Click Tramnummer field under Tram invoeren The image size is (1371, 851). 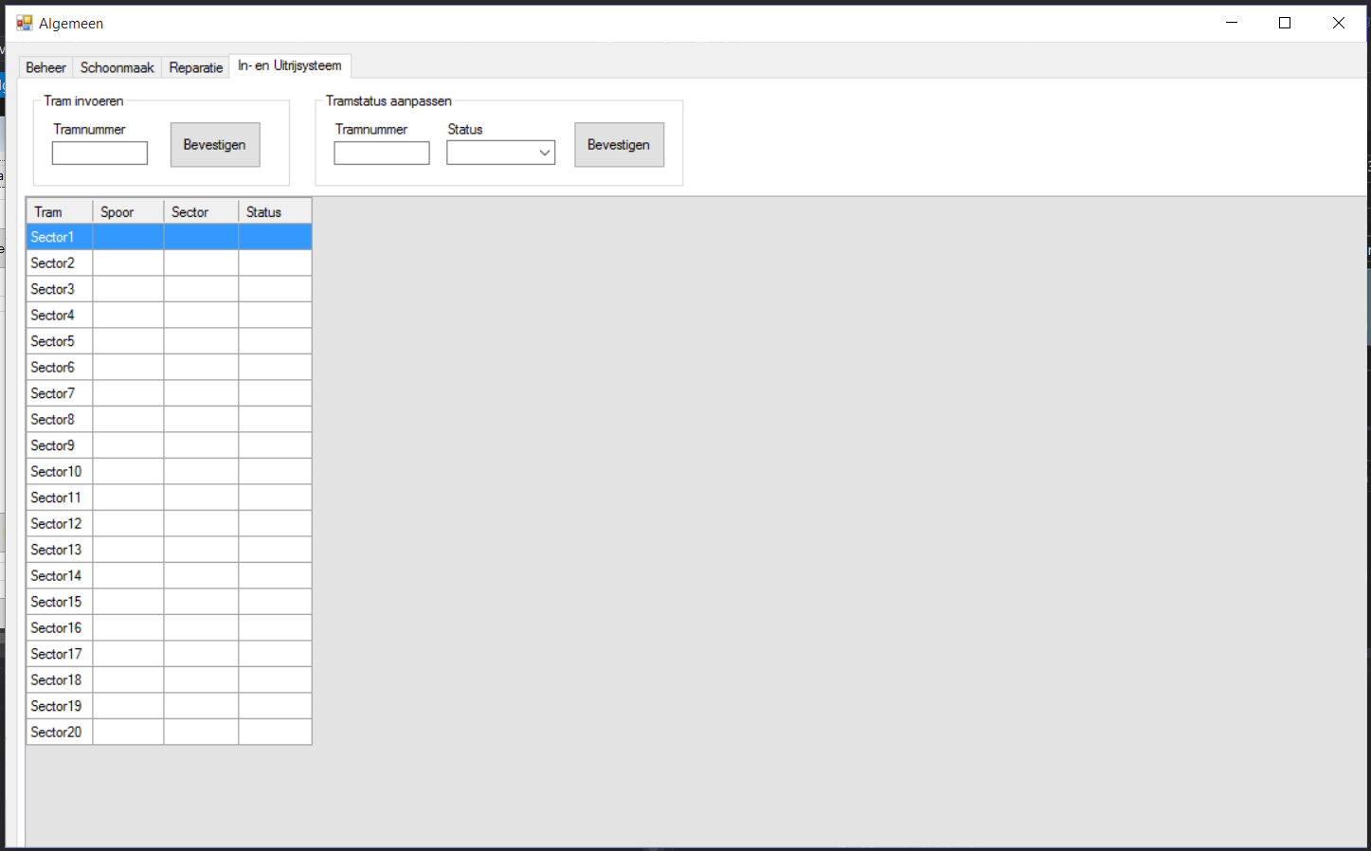(x=99, y=153)
